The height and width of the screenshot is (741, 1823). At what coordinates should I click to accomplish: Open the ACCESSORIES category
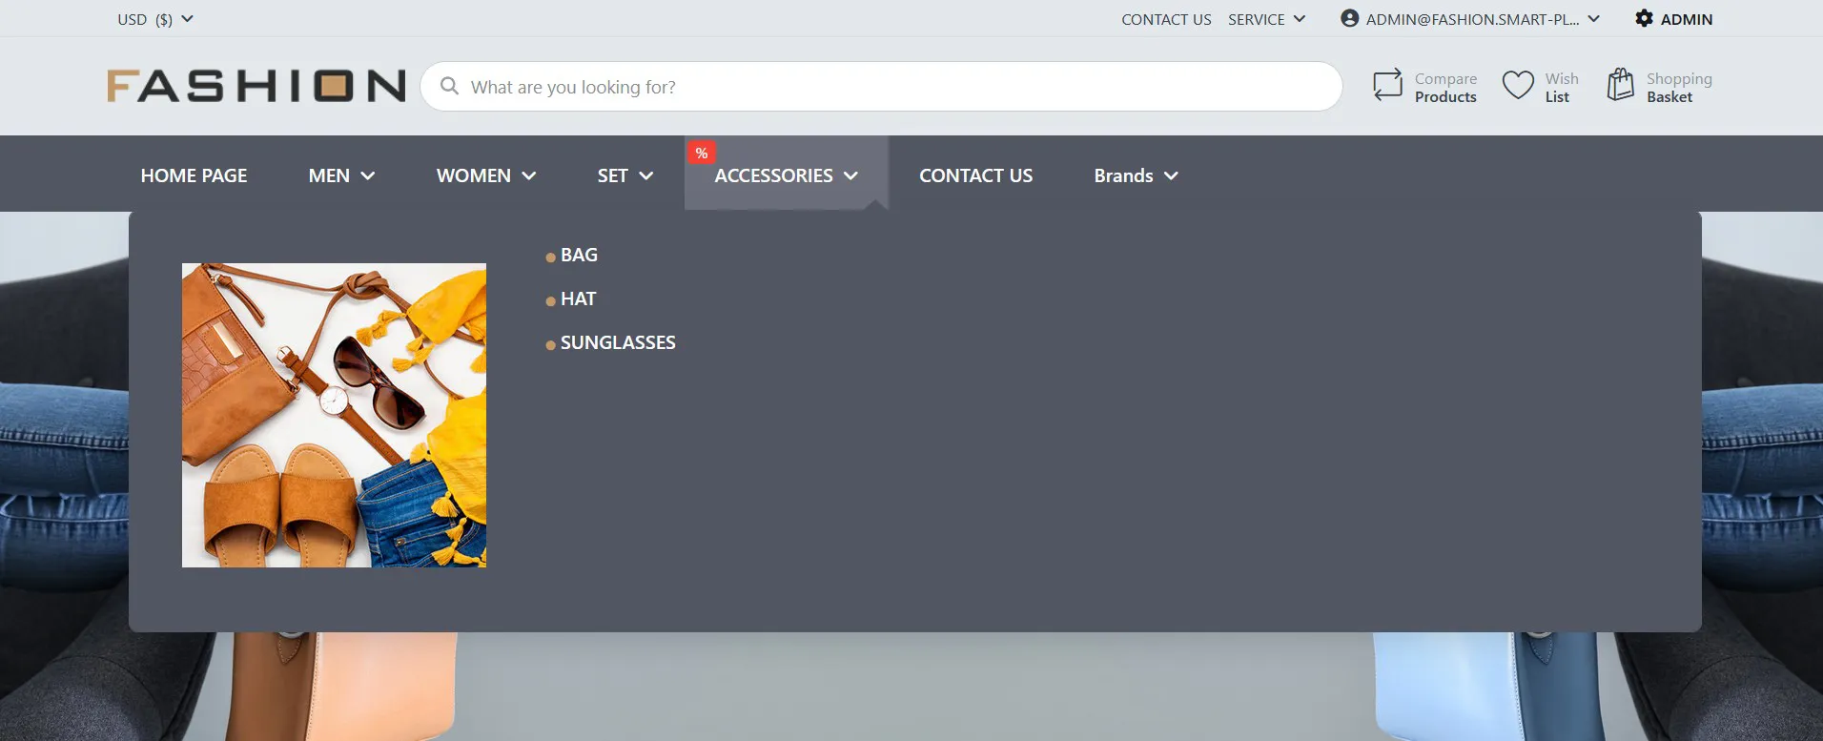click(773, 175)
